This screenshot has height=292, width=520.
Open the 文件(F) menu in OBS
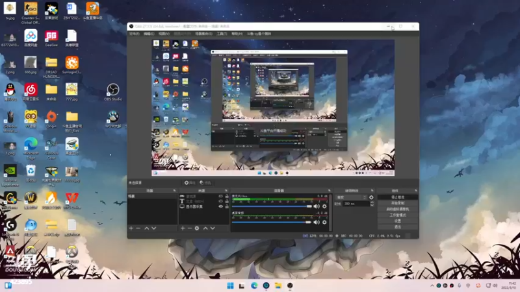tap(135, 34)
